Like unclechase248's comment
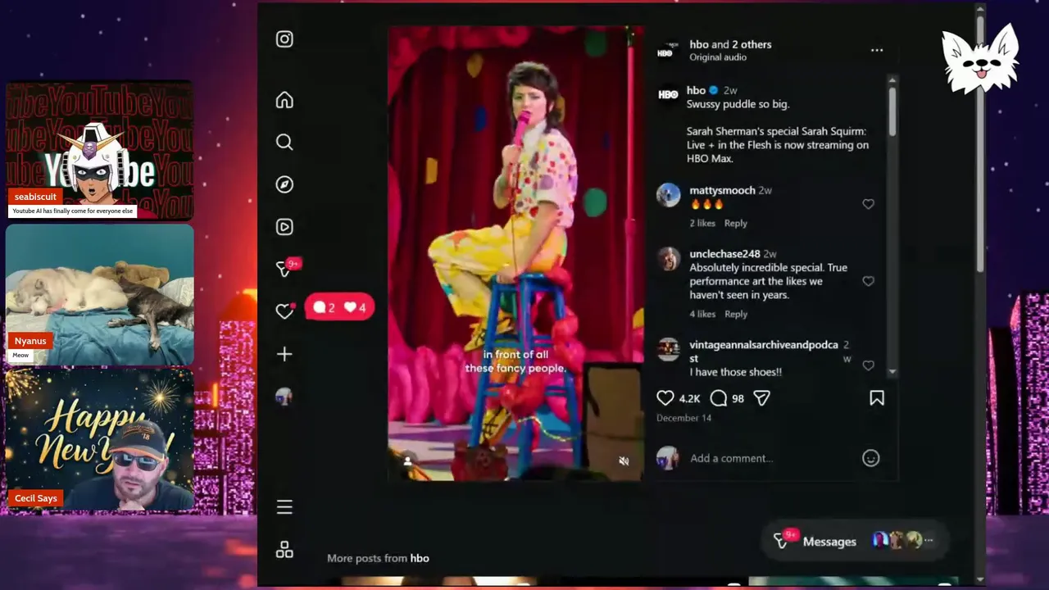This screenshot has width=1049, height=590. (x=868, y=281)
